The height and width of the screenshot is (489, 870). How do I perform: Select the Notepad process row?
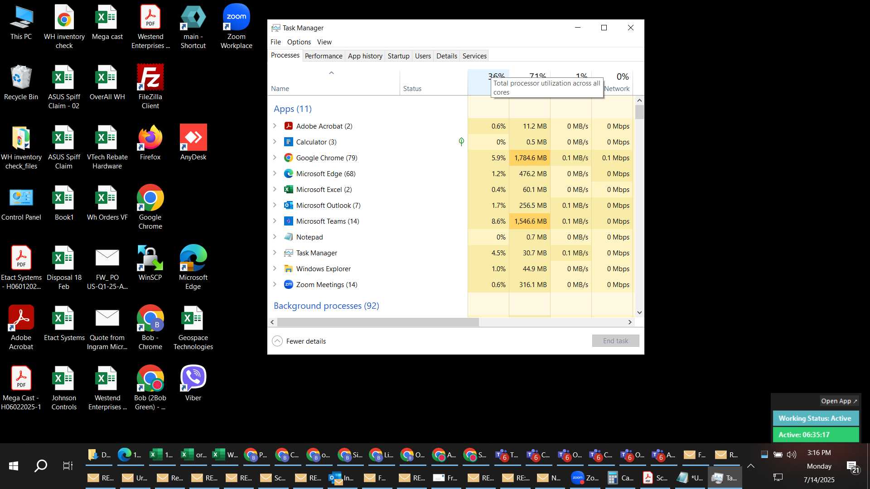450,237
